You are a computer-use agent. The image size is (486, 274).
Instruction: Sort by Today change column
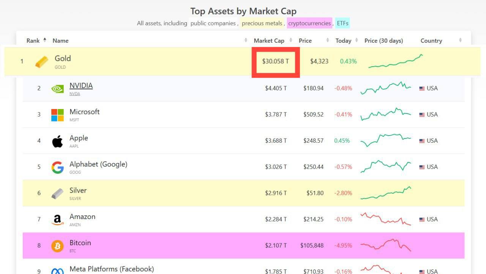tap(343, 40)
